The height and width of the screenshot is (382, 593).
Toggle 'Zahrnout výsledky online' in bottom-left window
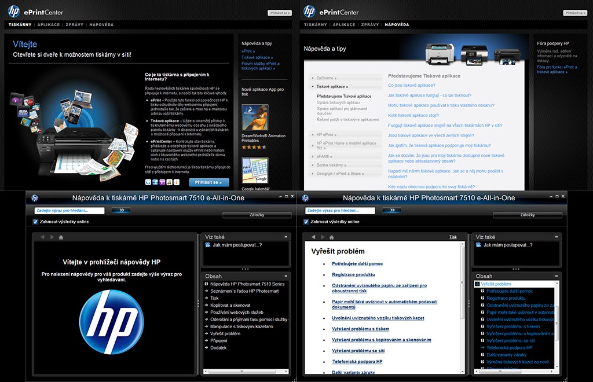[x=35, y=222]
